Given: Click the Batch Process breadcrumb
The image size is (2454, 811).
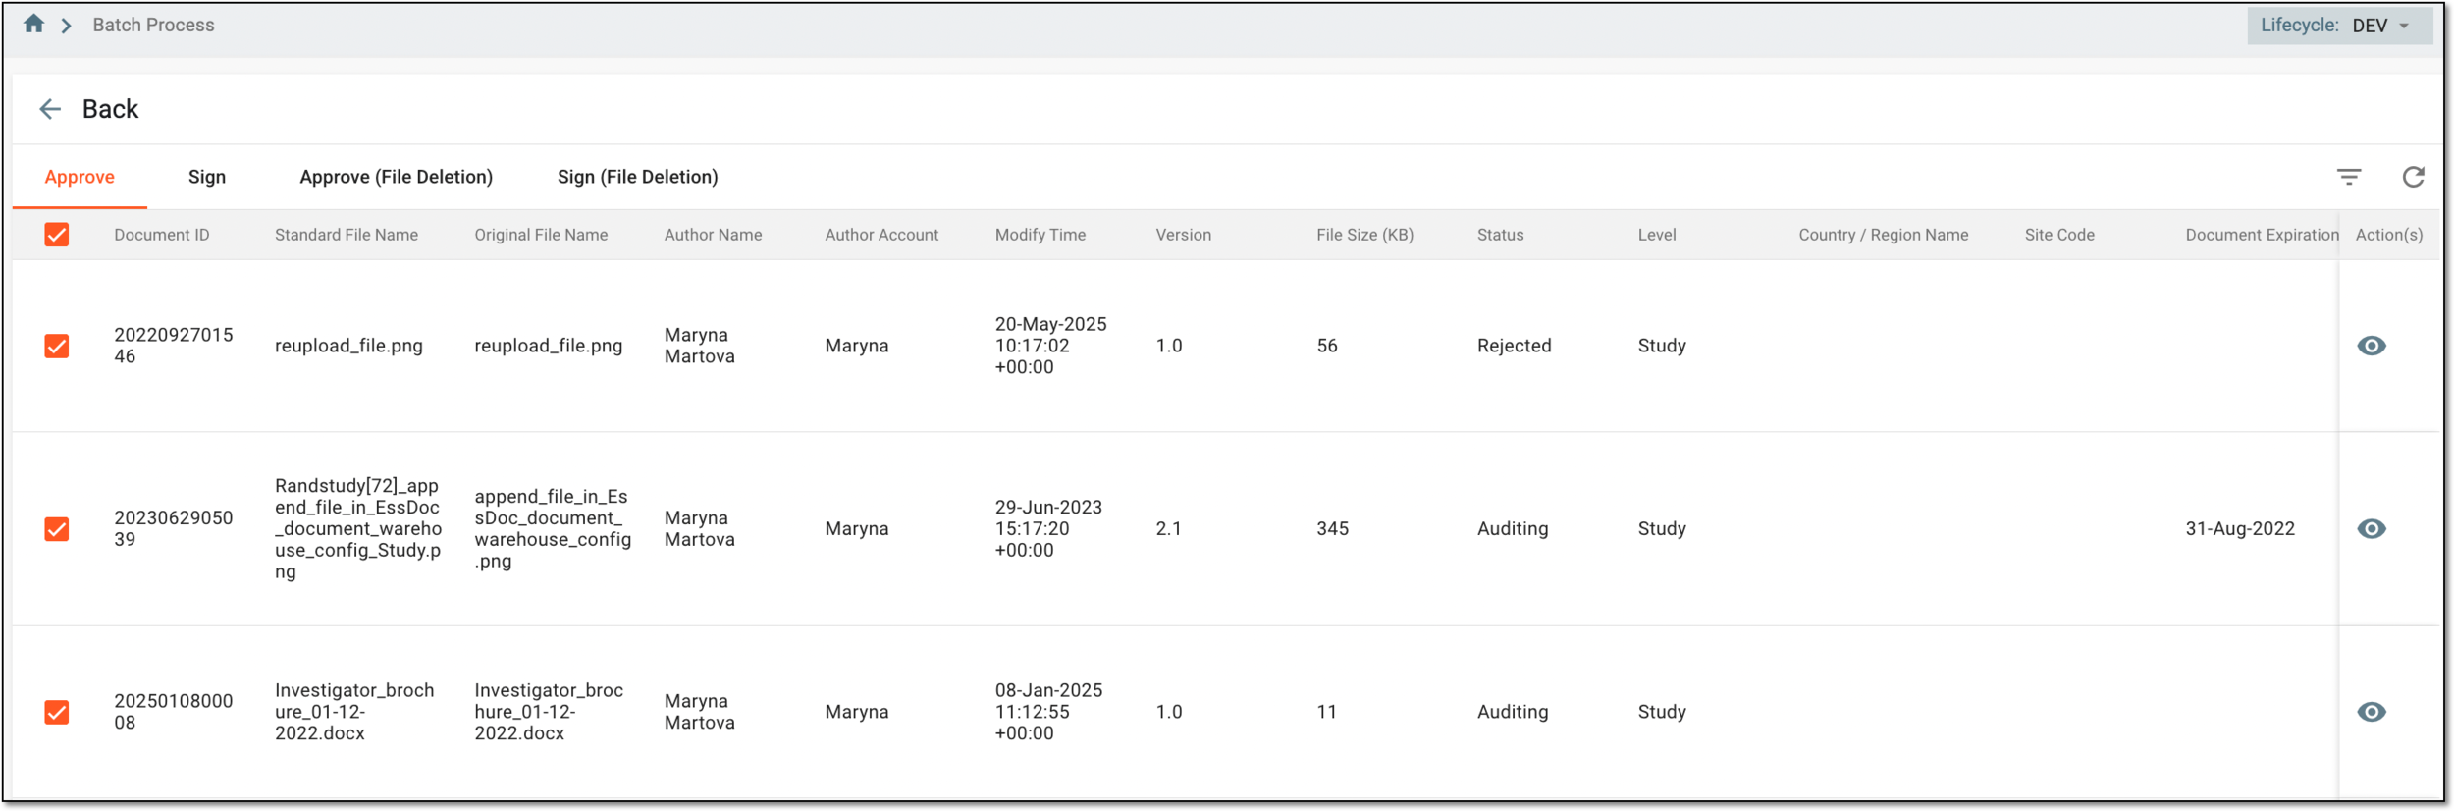Looking at the screenshot, I should coord(153,25).
